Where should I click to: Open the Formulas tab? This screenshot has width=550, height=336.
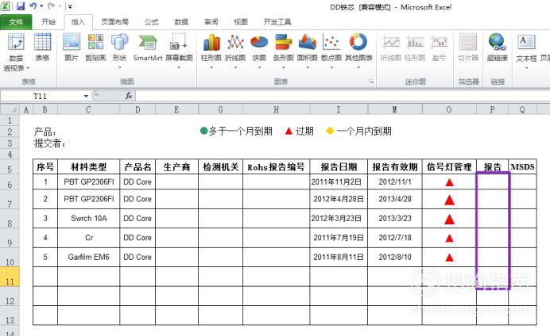[152, 22]
